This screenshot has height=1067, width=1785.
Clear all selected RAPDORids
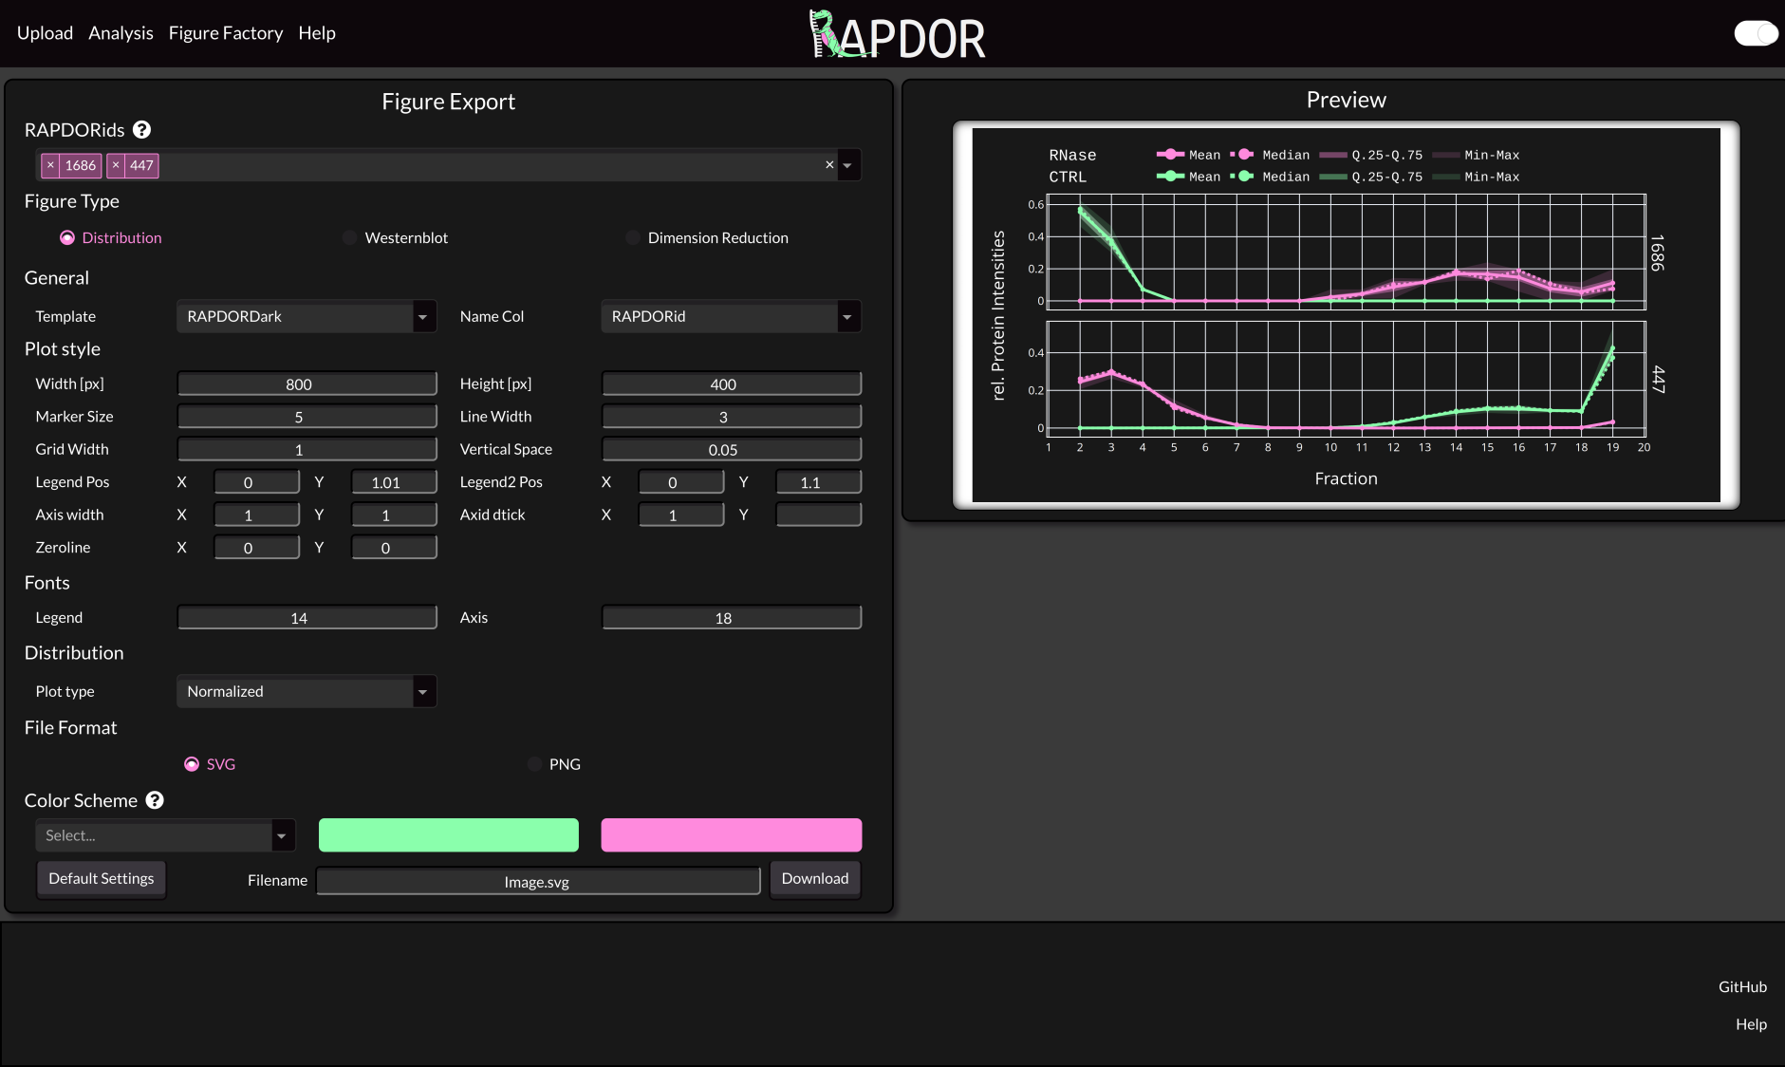tap(829, 165)
